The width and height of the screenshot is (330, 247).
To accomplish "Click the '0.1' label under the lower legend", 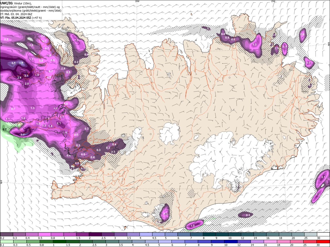I will (2, 245).
